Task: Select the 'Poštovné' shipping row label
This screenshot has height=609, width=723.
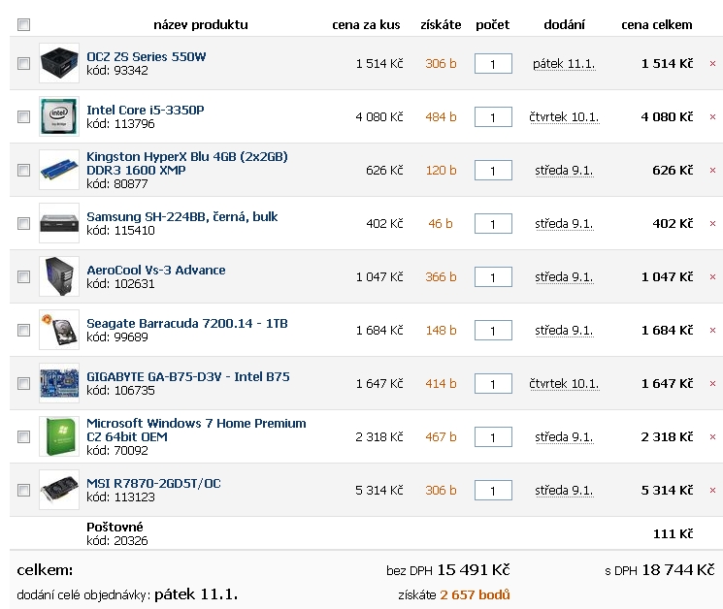Action: 115,527
